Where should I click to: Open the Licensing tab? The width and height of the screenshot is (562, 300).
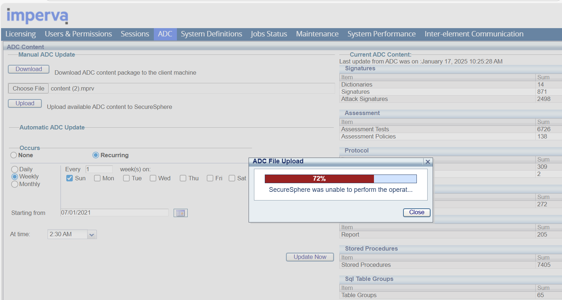[x=21, y=34]
